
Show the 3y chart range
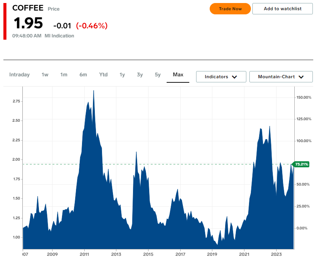click(x=140, y=75)
